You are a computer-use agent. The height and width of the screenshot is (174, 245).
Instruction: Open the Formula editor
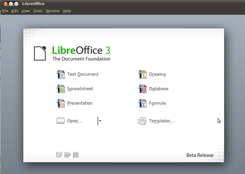157,103
